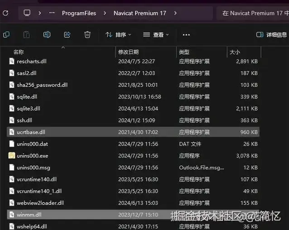
Task: Select the vcruntime140_1.dll file name
Action: coord(39,191)
